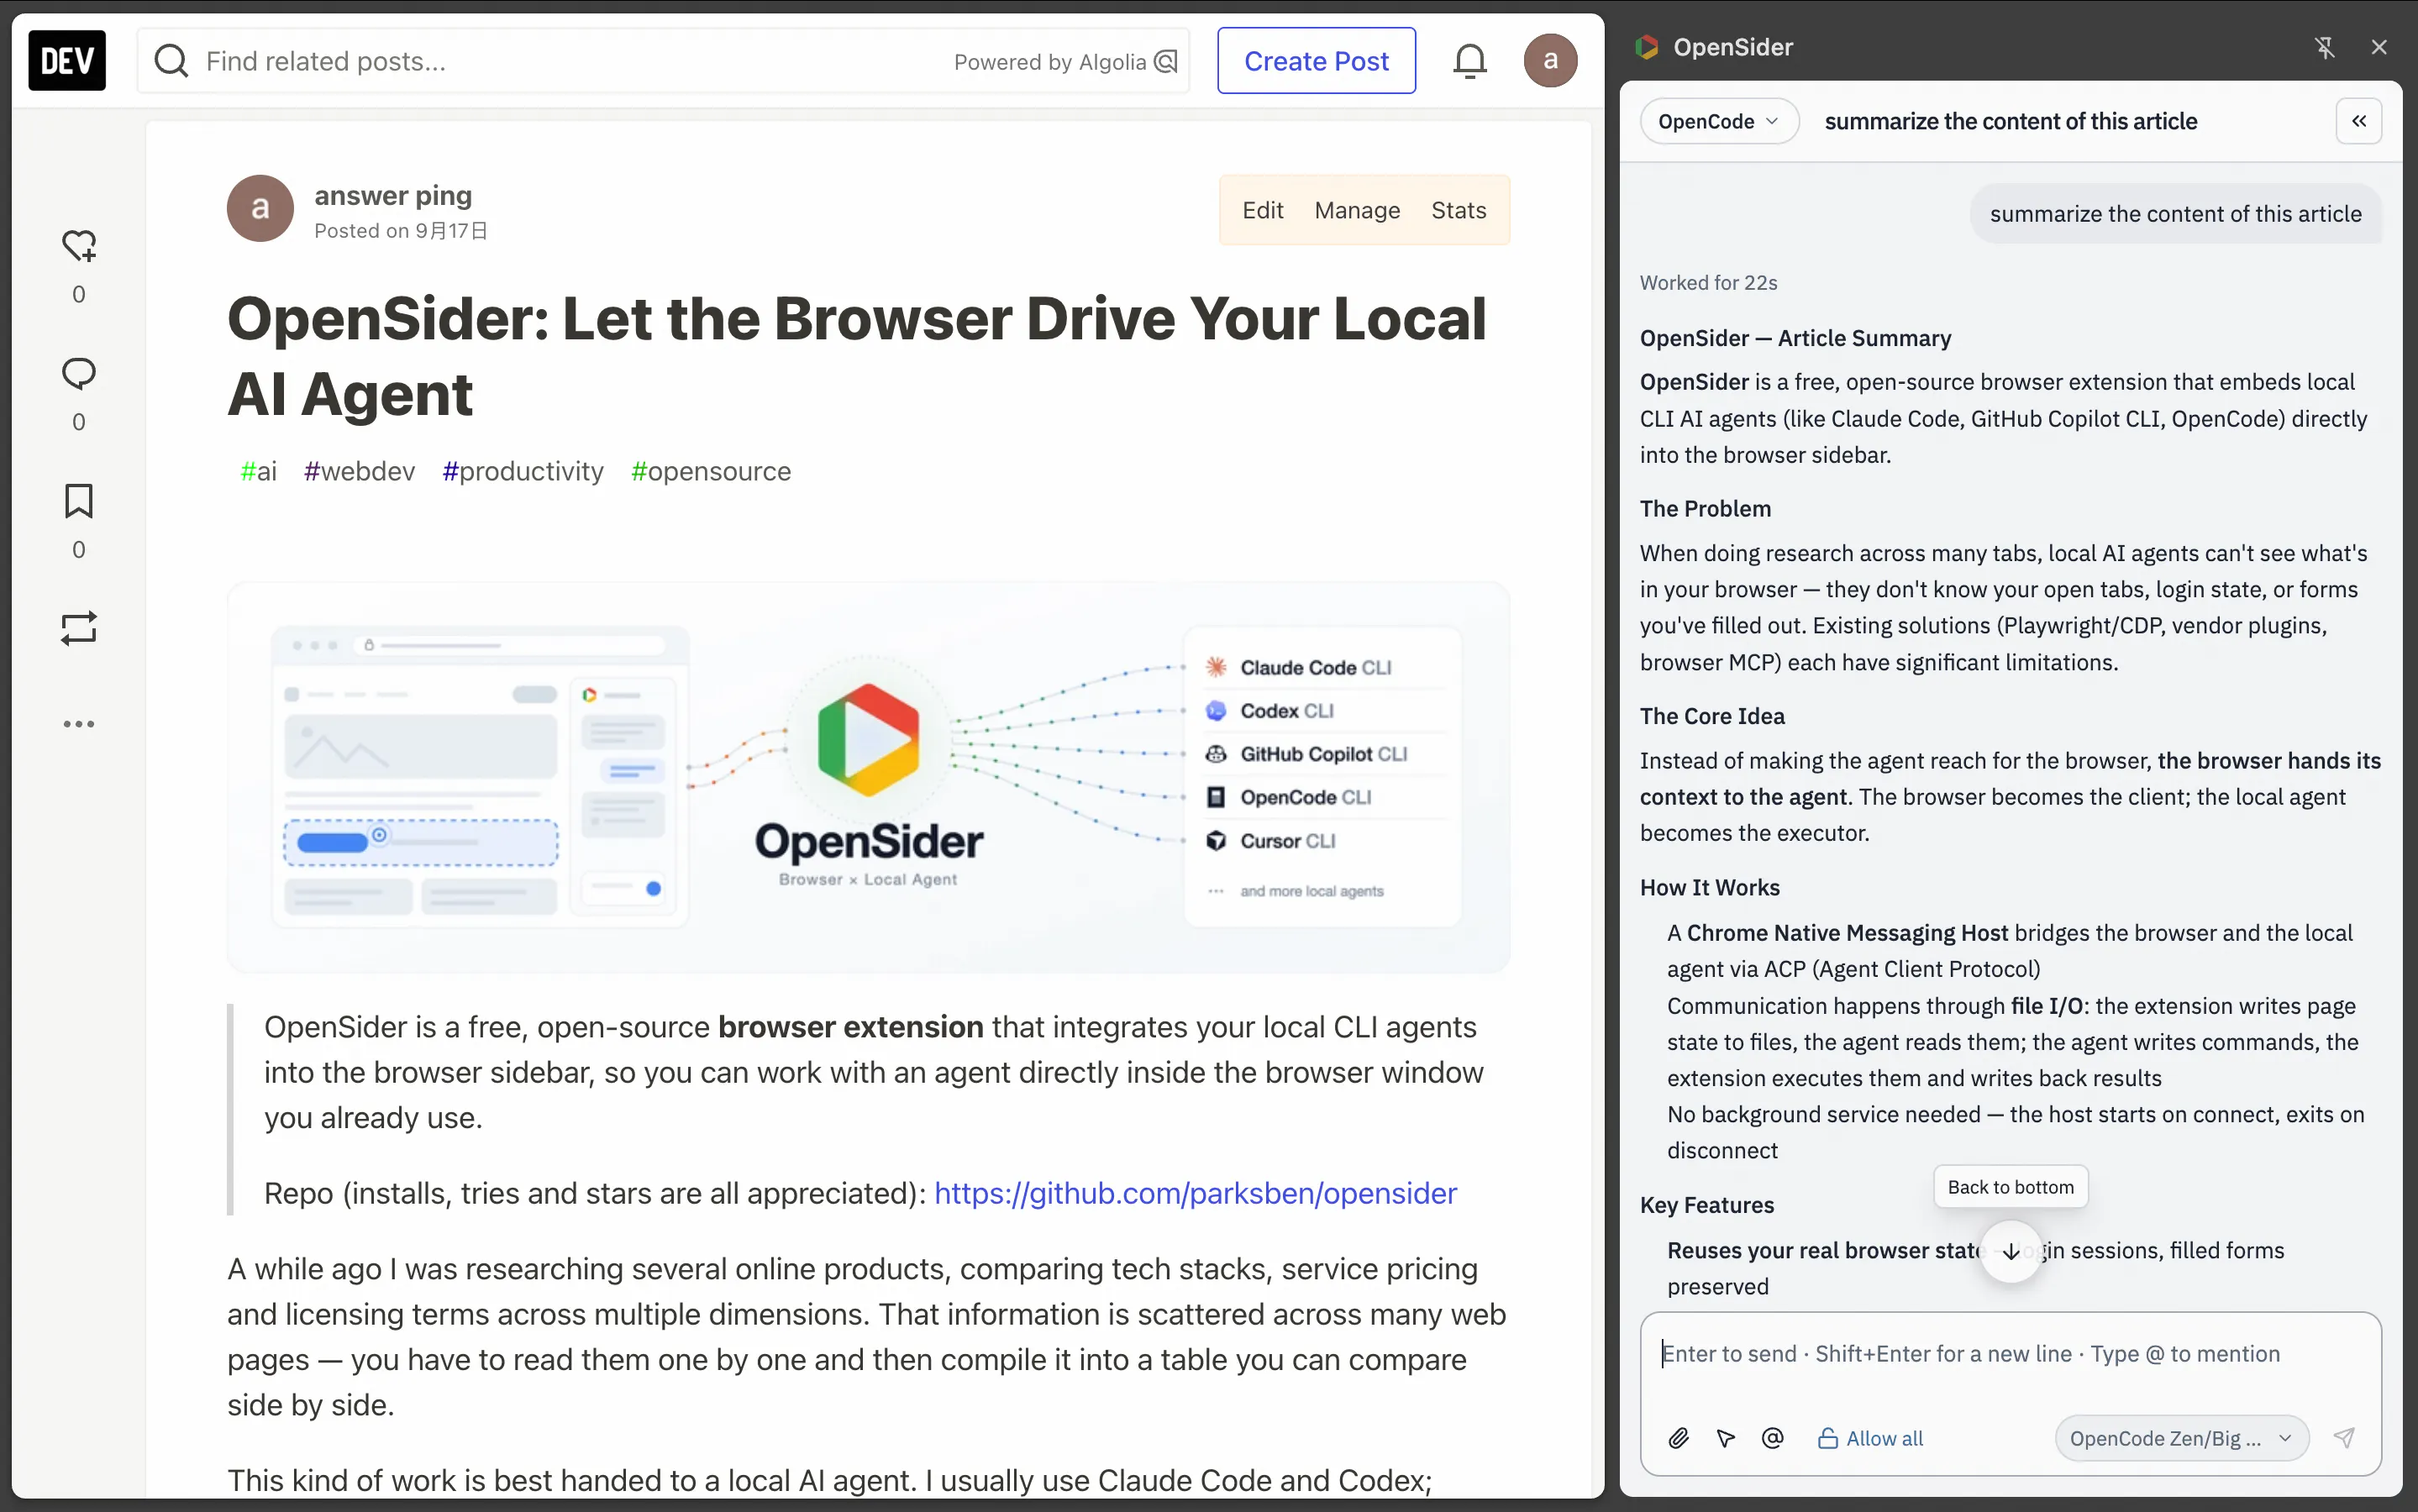Open the post Stats
This screenshot has width=2418, height=1512.
pos(1458,210)
